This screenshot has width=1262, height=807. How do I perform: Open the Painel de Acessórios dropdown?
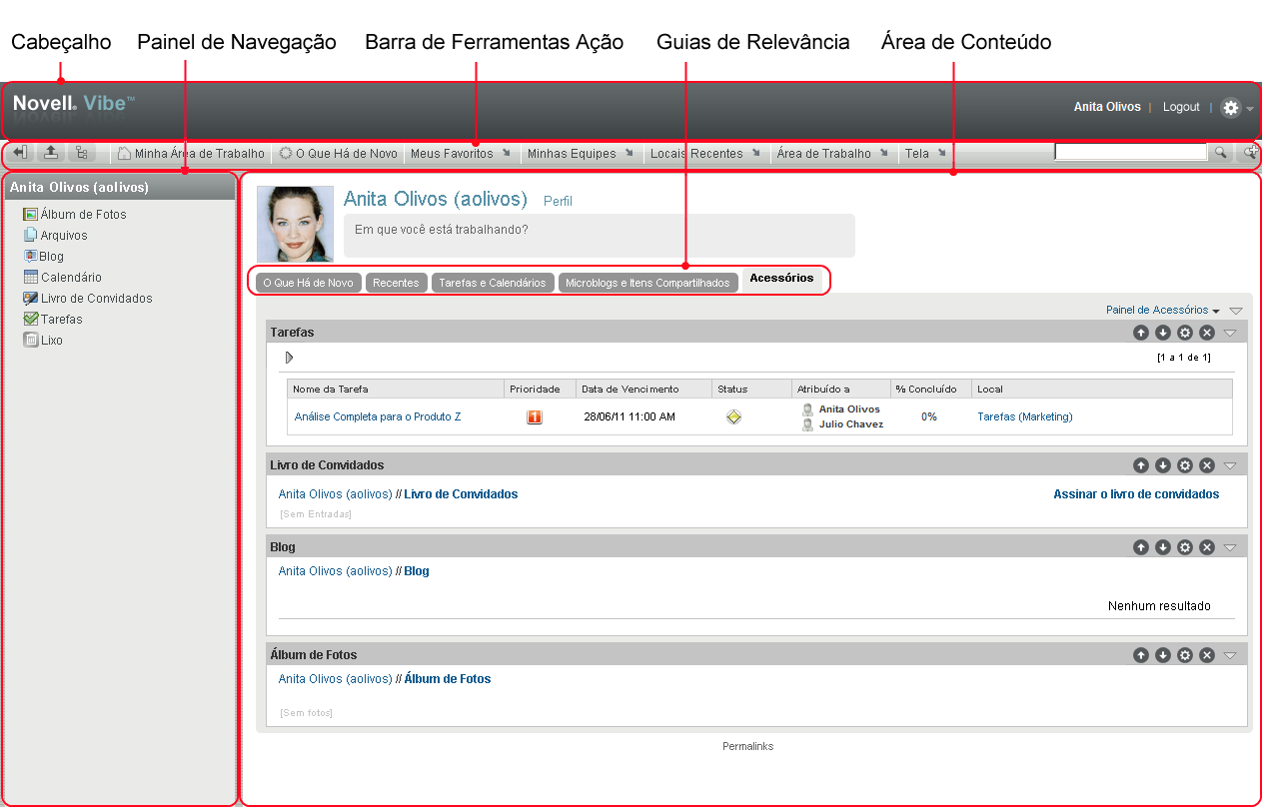pos(1162,311)
